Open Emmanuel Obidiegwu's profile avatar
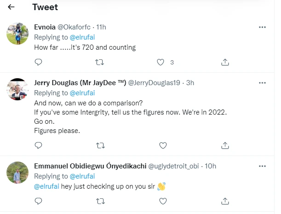This screenshot has width=281, height=214. 18,173
